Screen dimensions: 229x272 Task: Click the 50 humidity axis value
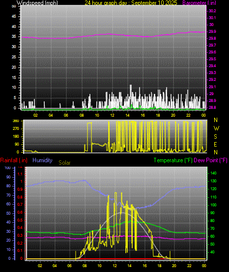(x=8, y=213)
